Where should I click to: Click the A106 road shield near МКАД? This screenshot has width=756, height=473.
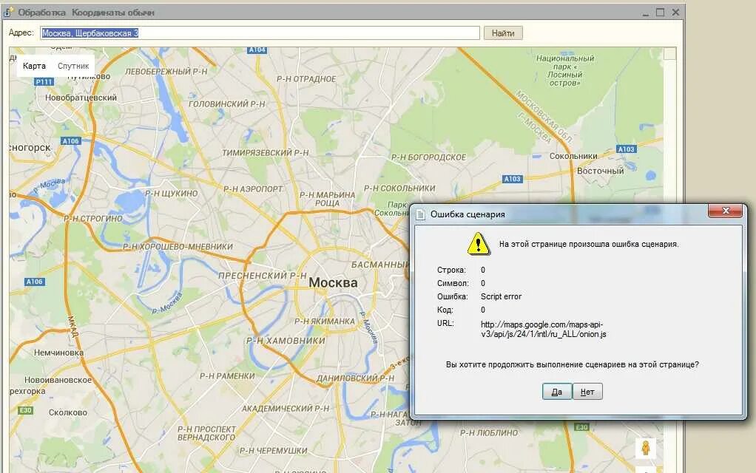35,282
